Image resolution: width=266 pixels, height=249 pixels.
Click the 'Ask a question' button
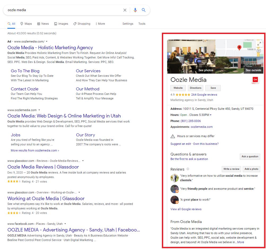250,157
